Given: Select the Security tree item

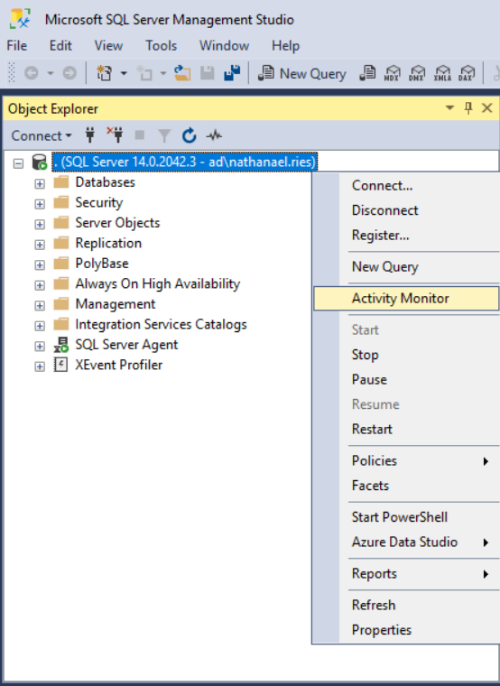Looking at the screenshot, I should point(99,202).
